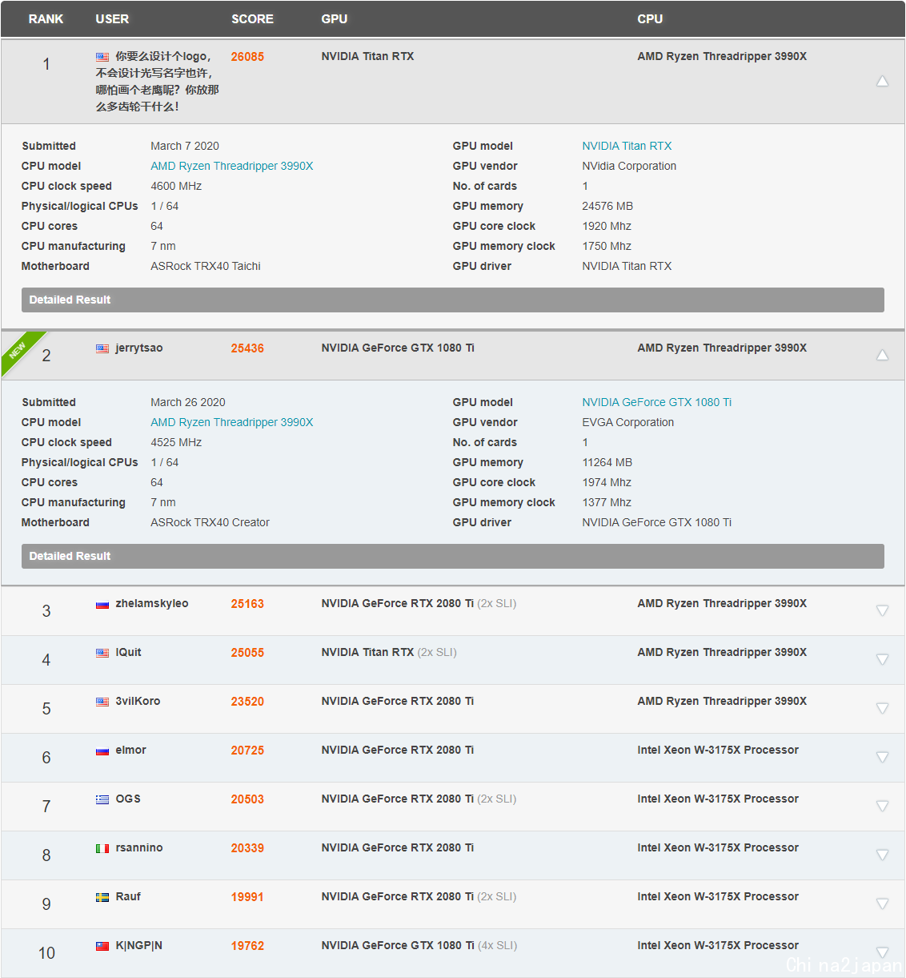Click the Greek flag beside OGS
Viewport: 906px width, 978px height.
(102, 799)
